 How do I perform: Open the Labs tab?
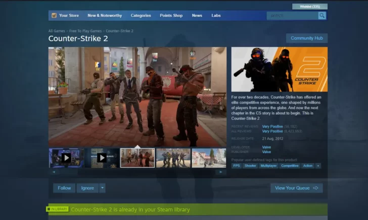point(216,16)
